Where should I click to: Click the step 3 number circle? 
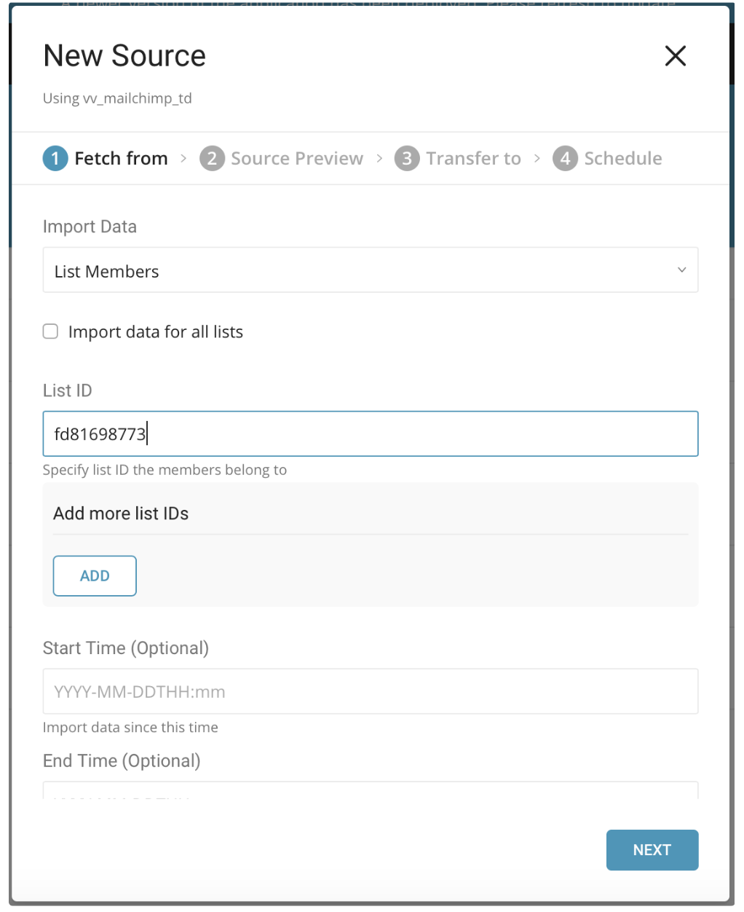tap(407, 159)
